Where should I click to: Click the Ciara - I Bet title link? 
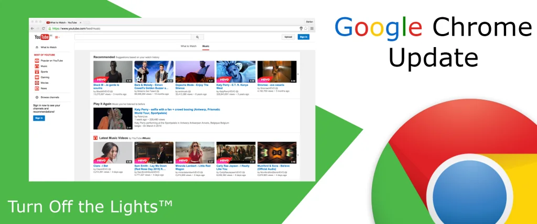click(x=101, y=166)
